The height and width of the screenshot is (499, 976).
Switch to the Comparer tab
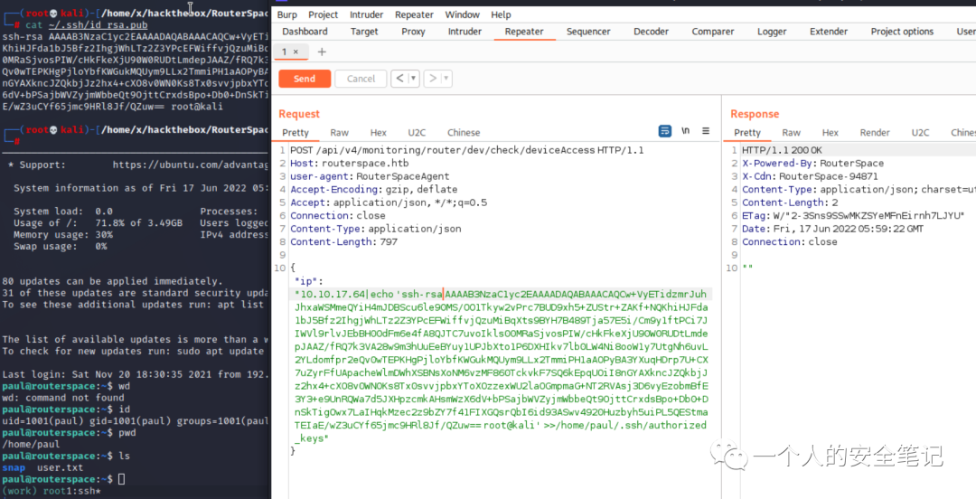click(x=713, y=31)
